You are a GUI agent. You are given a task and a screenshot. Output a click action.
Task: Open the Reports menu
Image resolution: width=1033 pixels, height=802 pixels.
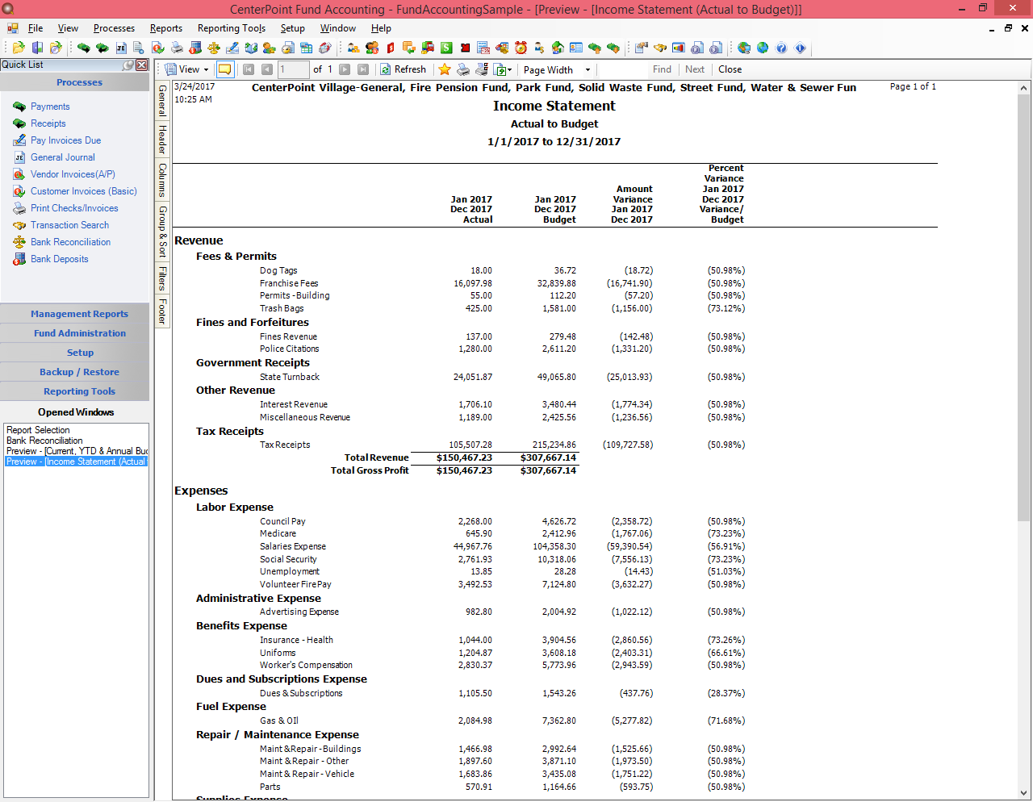pos(165,27)
